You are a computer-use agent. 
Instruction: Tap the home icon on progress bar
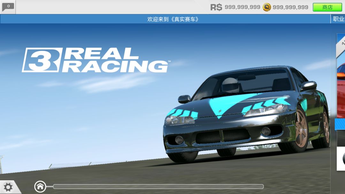tap(40, 187)
